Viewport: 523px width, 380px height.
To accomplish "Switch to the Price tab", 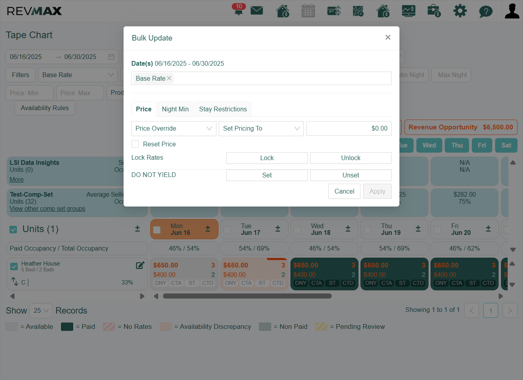I will pos(144,109).
